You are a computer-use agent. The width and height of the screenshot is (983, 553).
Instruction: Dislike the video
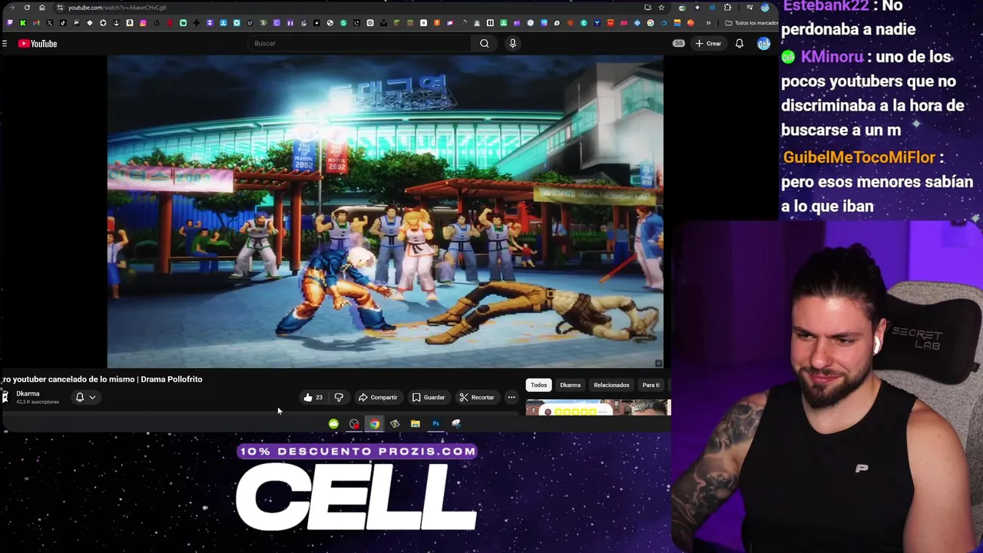click(x=339, y=398)
